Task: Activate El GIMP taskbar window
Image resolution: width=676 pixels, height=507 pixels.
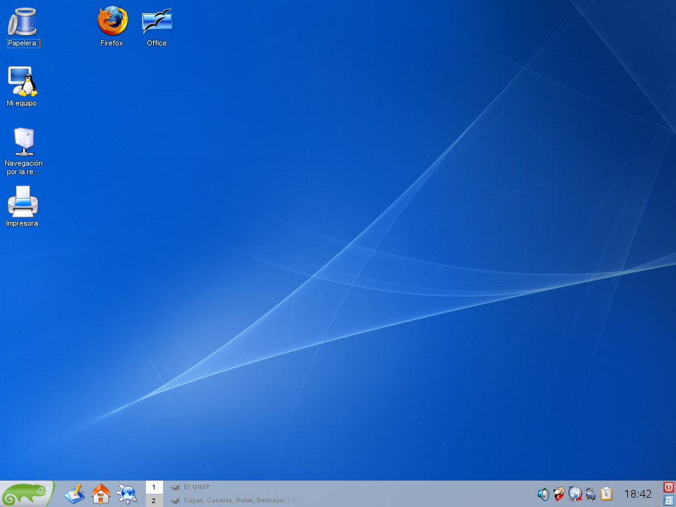Action: tap(196, 487)
